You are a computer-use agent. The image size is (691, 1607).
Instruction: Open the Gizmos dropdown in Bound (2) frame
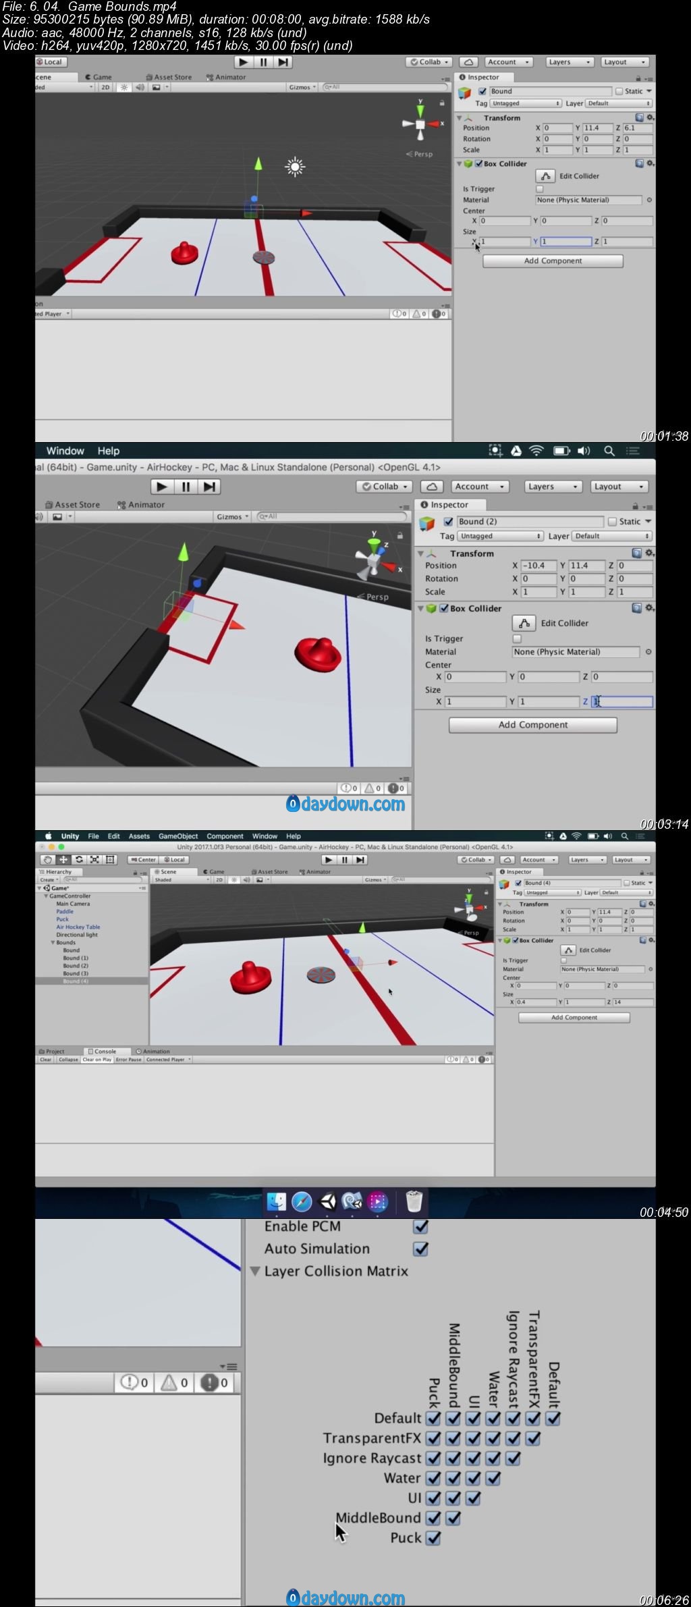(x=233, y=516)
